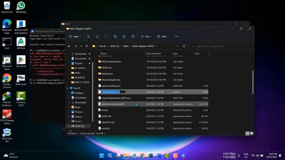Expand Desktop node under This PC

(69, 93)
